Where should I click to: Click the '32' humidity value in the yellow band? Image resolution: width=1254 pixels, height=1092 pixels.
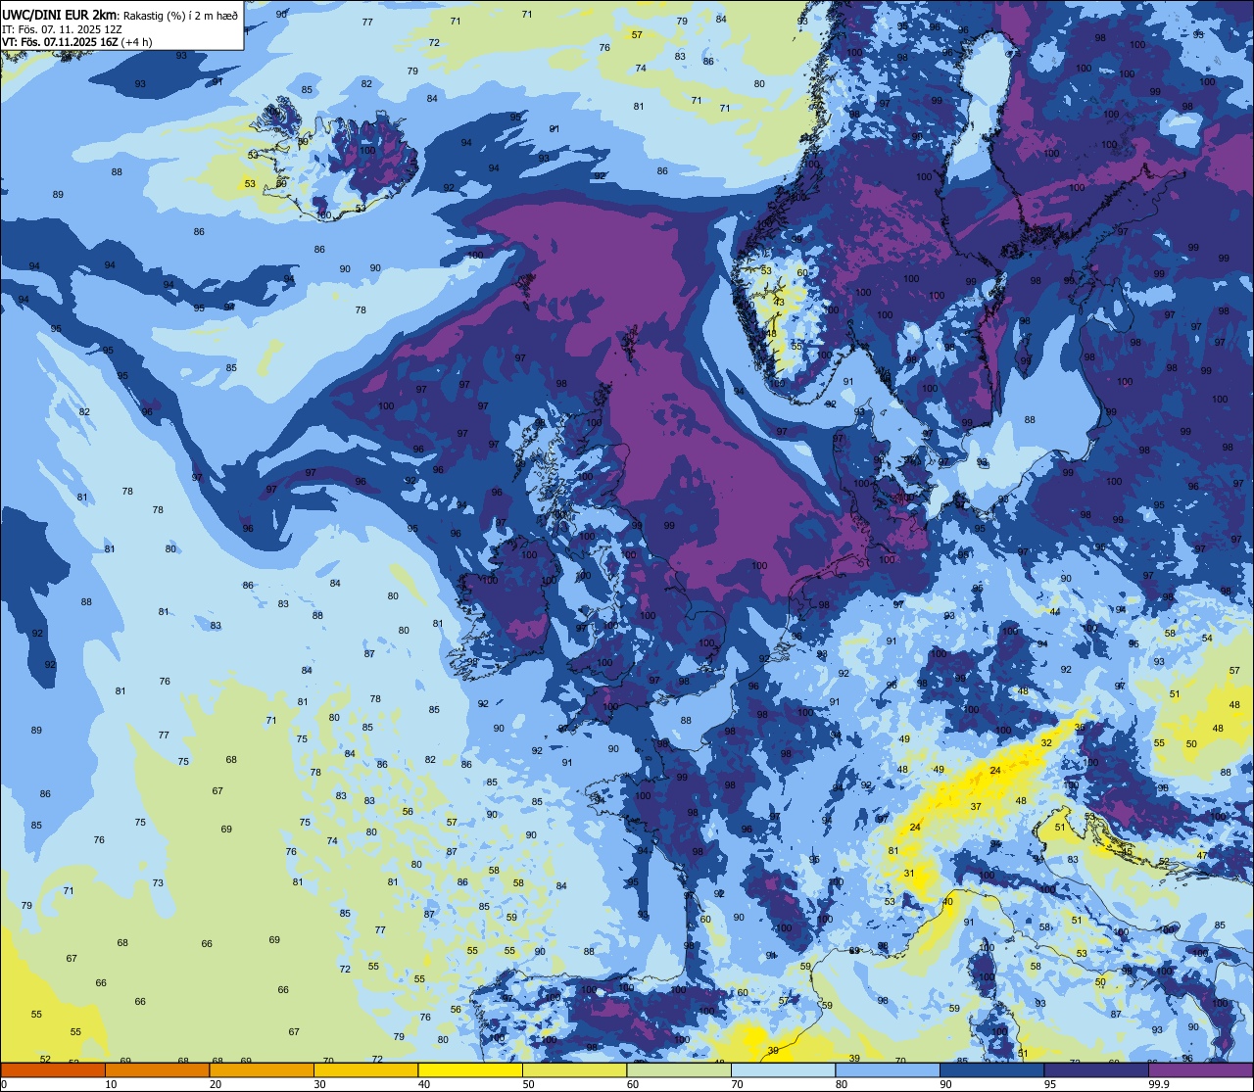[x=1046, y=743]
